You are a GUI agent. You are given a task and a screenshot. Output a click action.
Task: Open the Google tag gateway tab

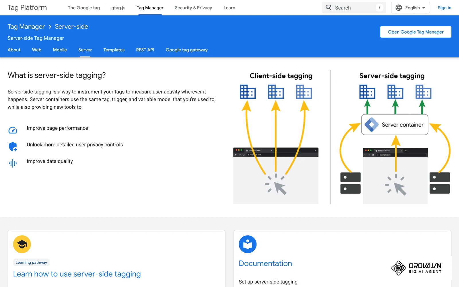(x=186, y=50)
